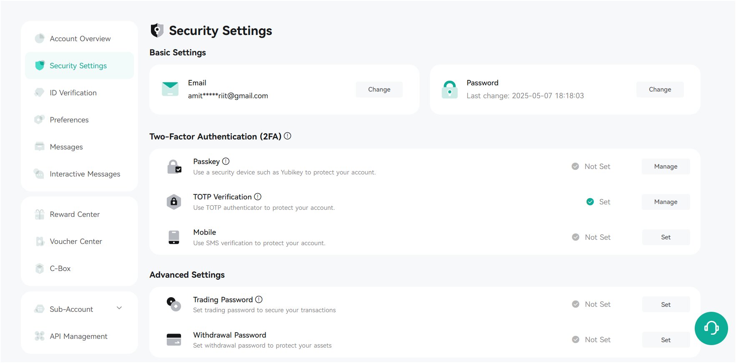Click "Set trading password to secure your transactions"

[264, 310]
